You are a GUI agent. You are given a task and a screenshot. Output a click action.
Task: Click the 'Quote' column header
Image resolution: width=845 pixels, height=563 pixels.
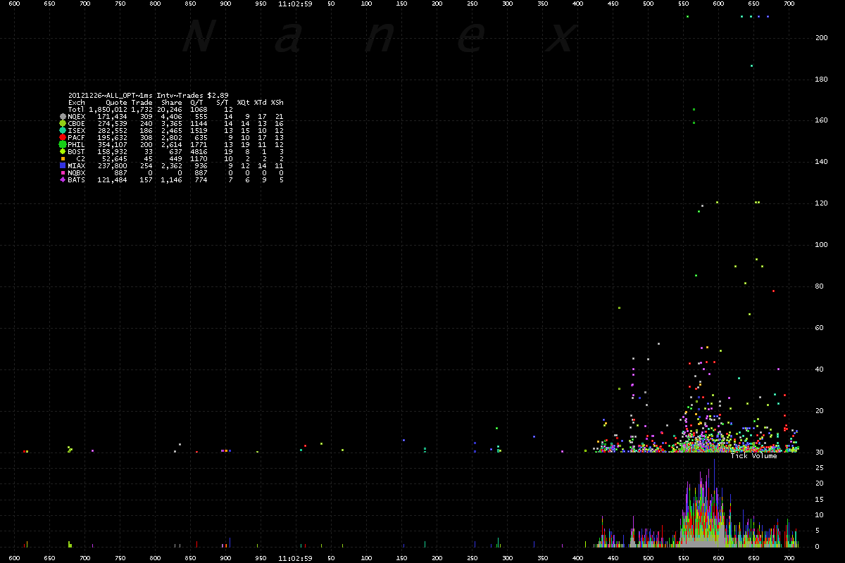coord(116,102)
